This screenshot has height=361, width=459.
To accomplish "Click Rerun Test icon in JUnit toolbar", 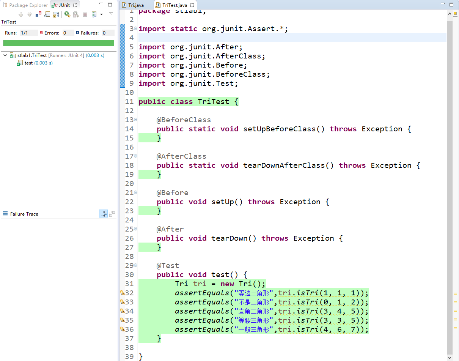I will 67,14.
